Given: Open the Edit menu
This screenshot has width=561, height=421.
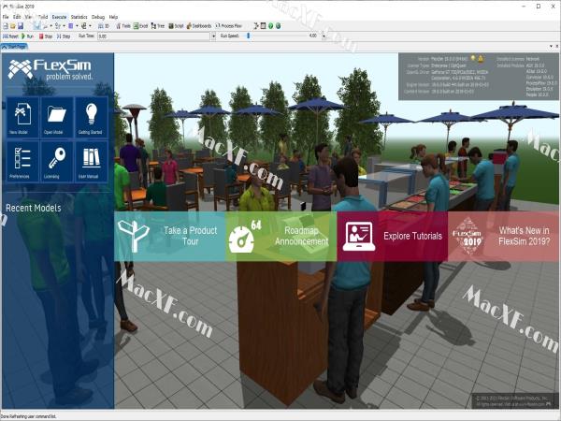Looking at the screenshot, I should 17,17.
